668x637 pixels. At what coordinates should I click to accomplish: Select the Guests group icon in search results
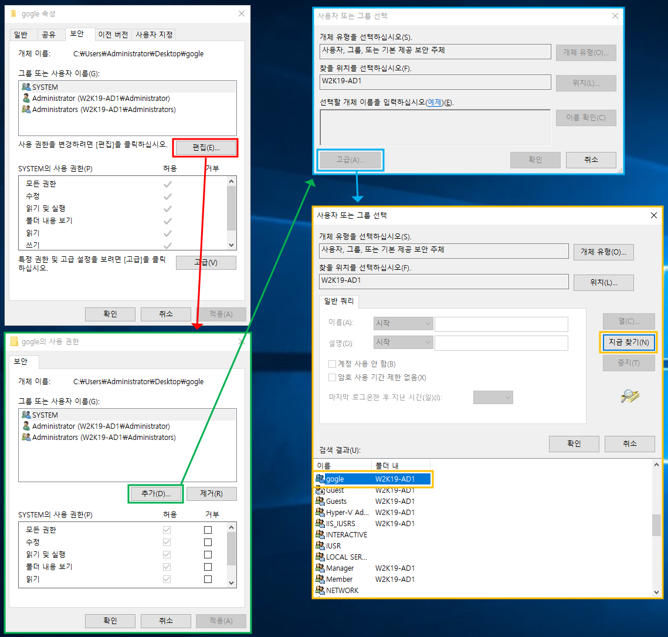pos(320,501)
